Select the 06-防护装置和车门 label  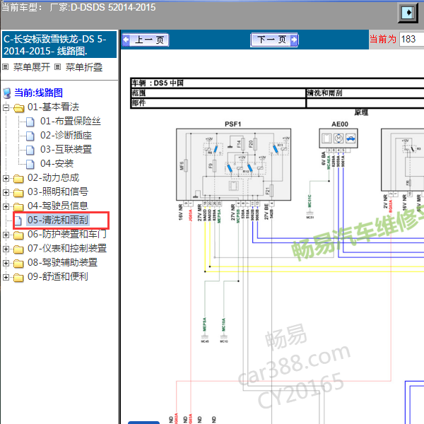67,234
